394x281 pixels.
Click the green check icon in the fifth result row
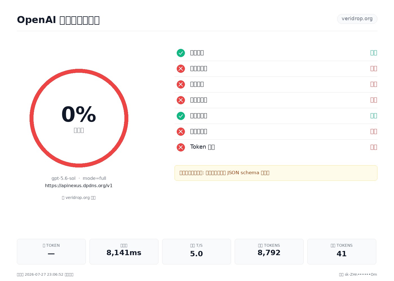[x=181, y=116]
